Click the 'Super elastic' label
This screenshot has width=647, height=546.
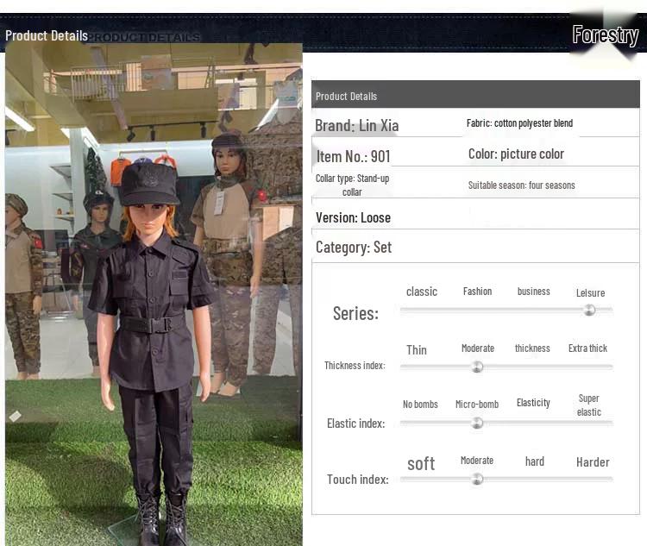coord(589,405)
